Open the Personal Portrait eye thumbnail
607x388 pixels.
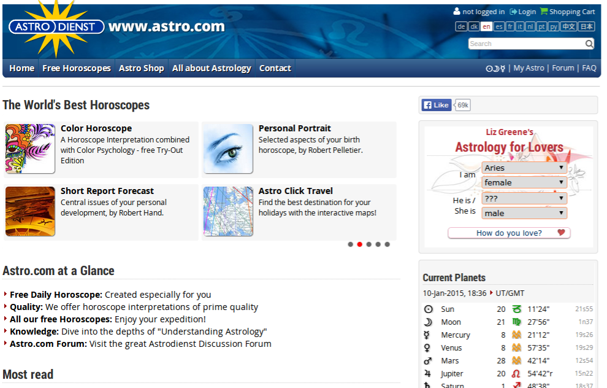pos(229,149)
